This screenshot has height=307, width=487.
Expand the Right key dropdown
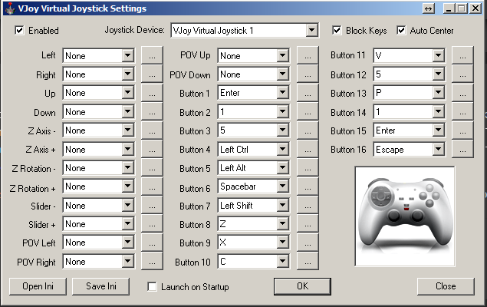point(127,74)
